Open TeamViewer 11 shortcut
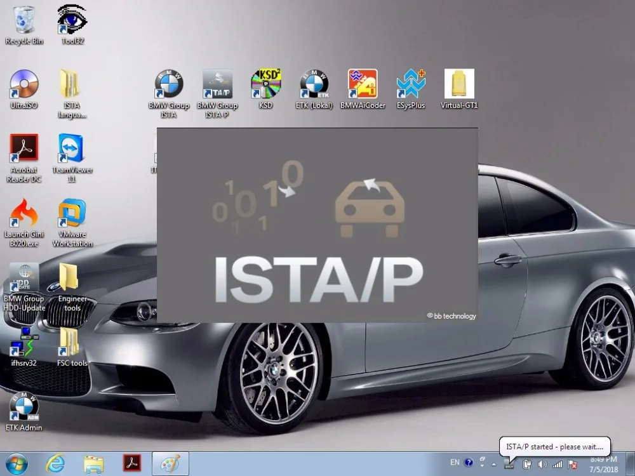Image resolution: width=635 pixels, height=476 pixels. click(x=72, y=150)
